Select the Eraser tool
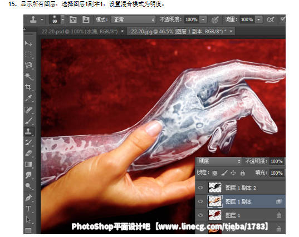Image resolution: width=299 pixels, height=237 pixels. tap(28, 153)
